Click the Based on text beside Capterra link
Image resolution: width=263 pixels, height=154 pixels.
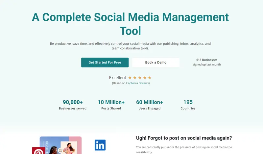coord(119,83)
